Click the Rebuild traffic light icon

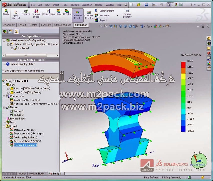pyautogui.click(x=176, y=5)
